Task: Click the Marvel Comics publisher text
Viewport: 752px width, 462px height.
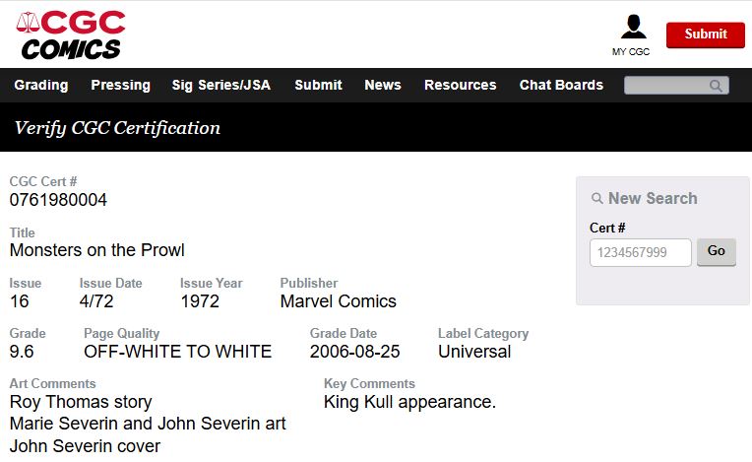Action: pos(338,301)
